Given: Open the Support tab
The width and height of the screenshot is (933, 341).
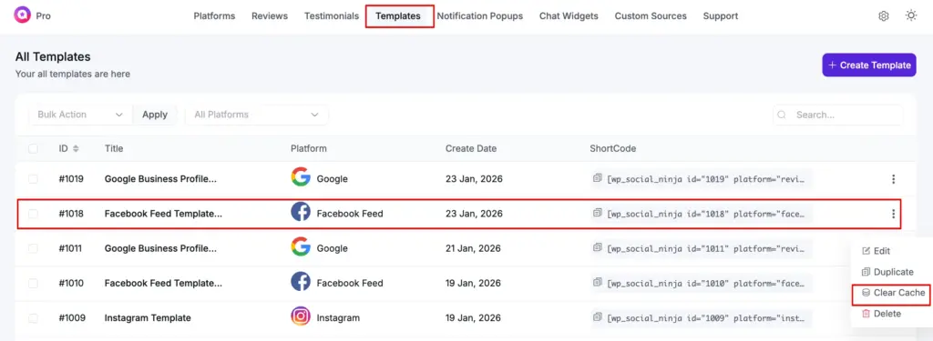Looking at the screenshot, I should pos(721,16).
